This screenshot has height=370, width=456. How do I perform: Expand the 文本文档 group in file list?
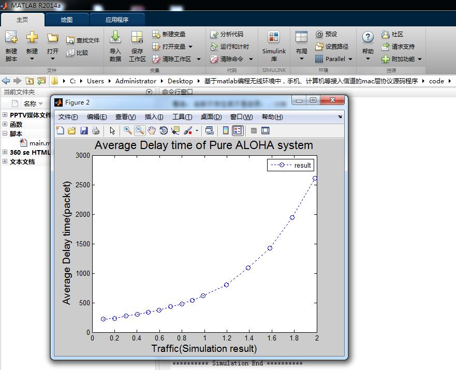point(5,161)
